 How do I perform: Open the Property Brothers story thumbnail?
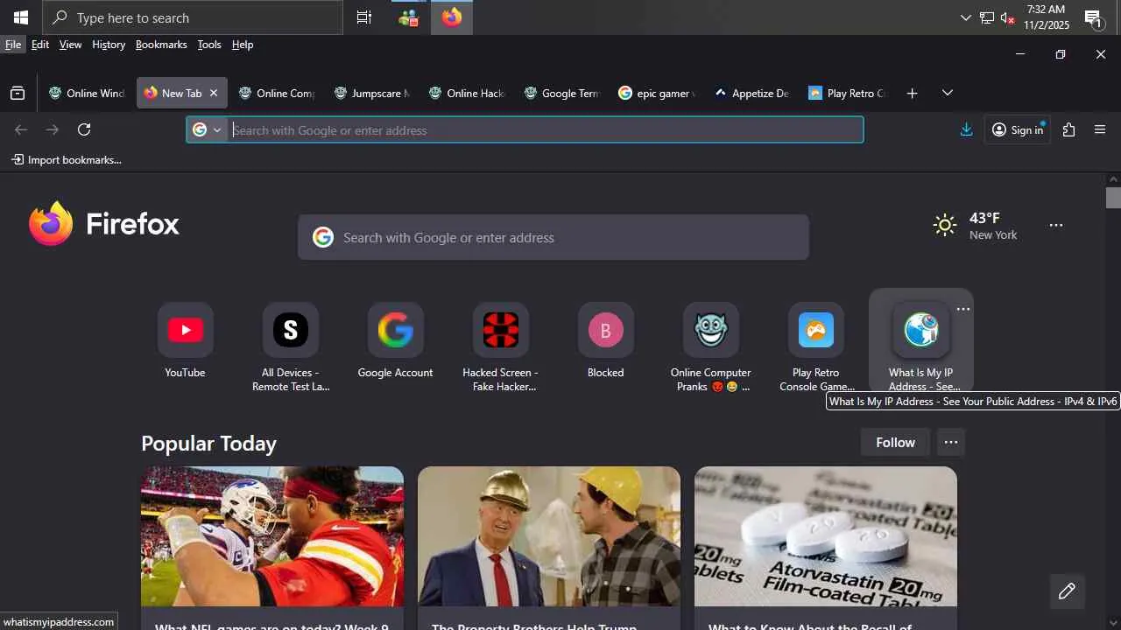coord(549,536)
